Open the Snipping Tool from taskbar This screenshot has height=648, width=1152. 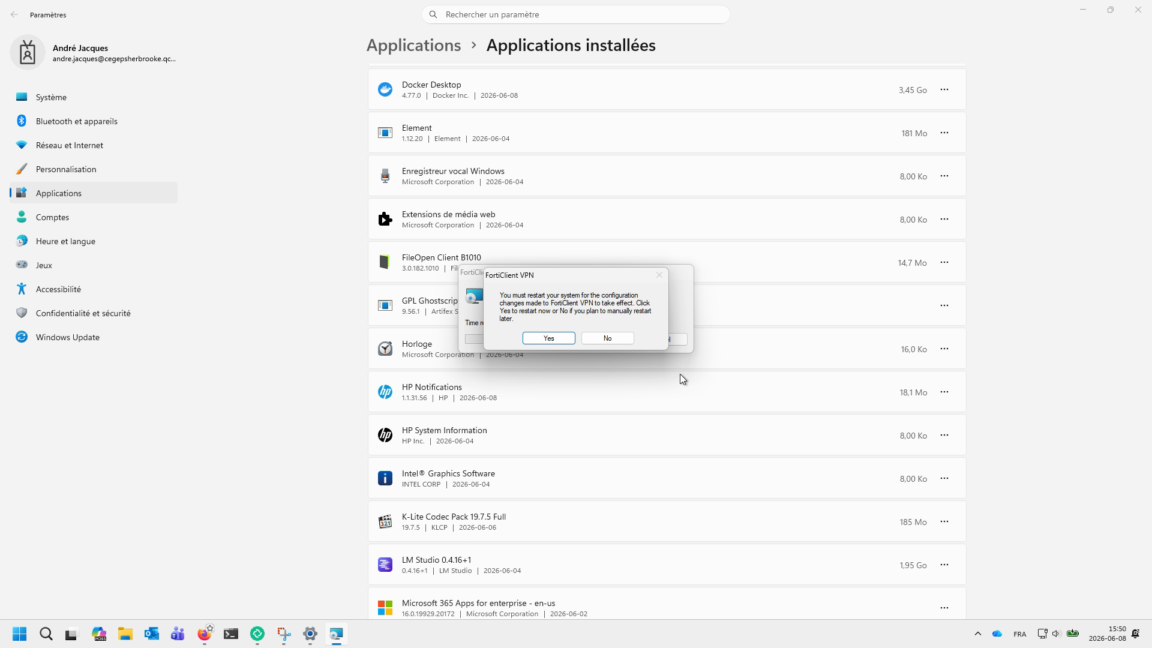click(x=284, y=634)
